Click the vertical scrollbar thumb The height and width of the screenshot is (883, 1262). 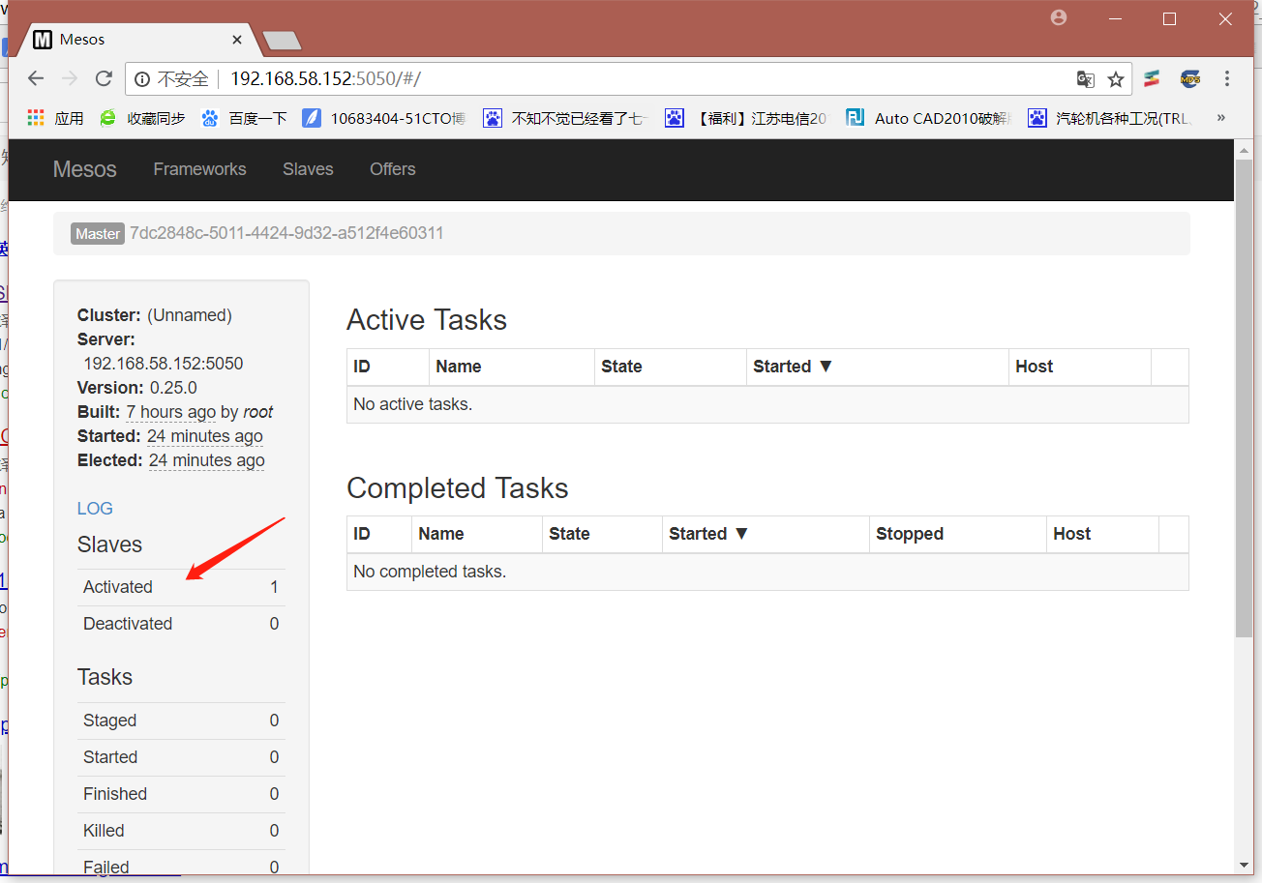pyautogui.click(x=1245, y=398)
